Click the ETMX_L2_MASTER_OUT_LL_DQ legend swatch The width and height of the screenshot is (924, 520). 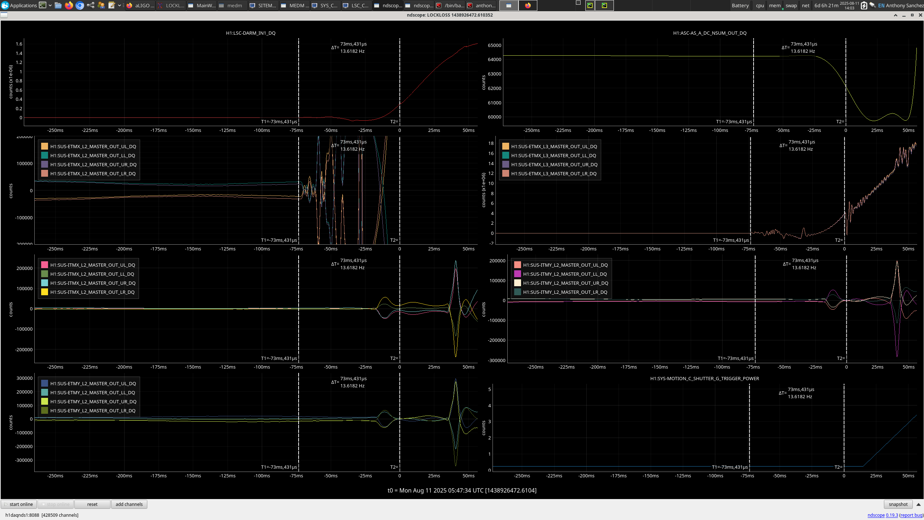click(44, 155)
